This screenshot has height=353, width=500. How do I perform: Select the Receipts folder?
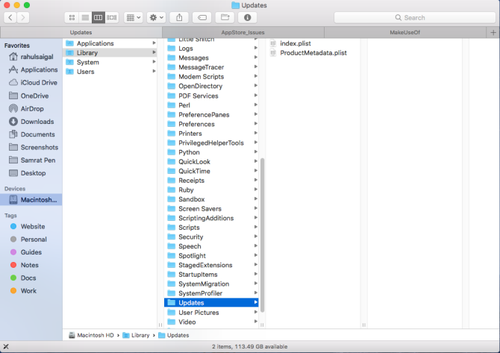(211, 181)
